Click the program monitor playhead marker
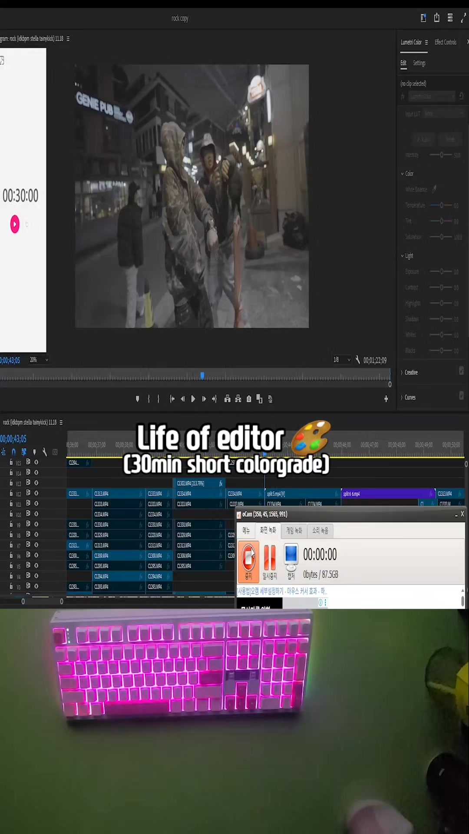This screenshot has height=834, width=469. 202,375
